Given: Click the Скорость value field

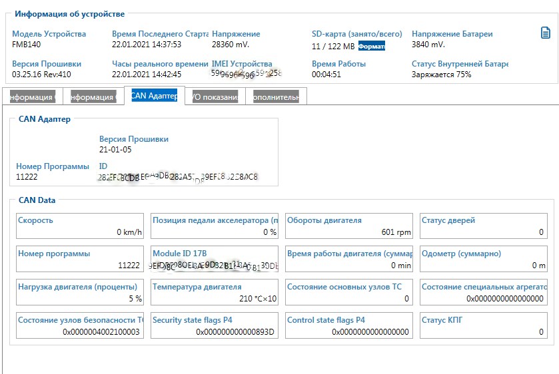Looking at the screenshot, I should [80, 226].
